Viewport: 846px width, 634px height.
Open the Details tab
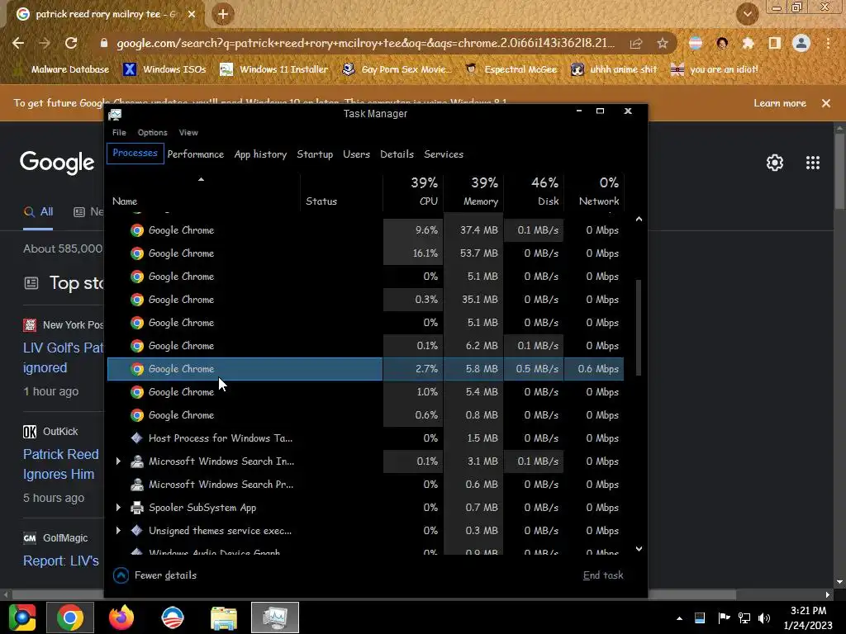(x=397, y=154)
